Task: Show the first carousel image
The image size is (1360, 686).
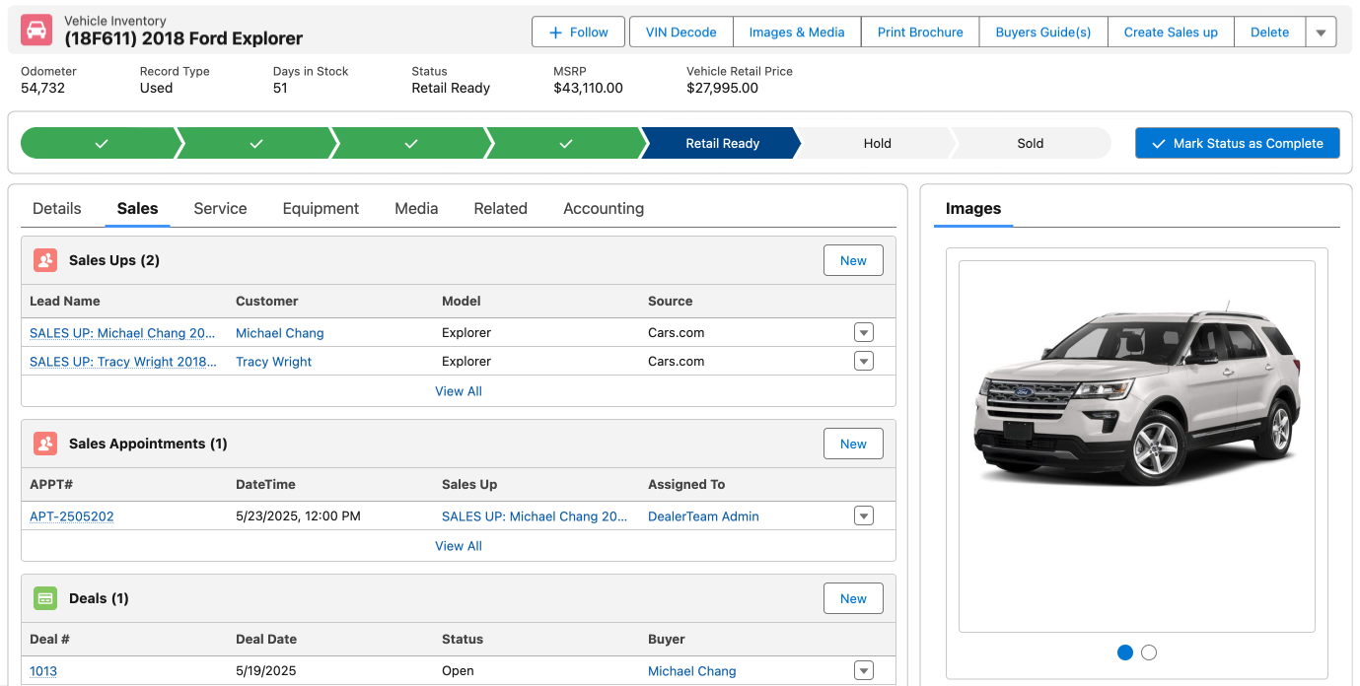Action: (1125, 652)
